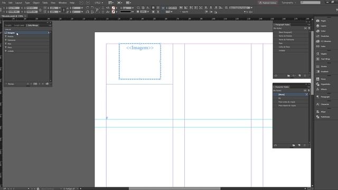The height and width of the screenshot is (190, 338).
Task: Open the Screen Mode dropdown
Action: pyautogui.click(x=119, y=3)
